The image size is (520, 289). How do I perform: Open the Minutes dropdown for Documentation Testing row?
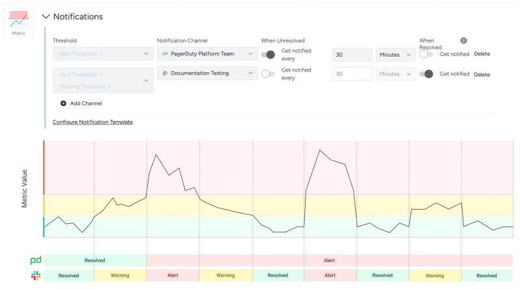coord(396,74)
